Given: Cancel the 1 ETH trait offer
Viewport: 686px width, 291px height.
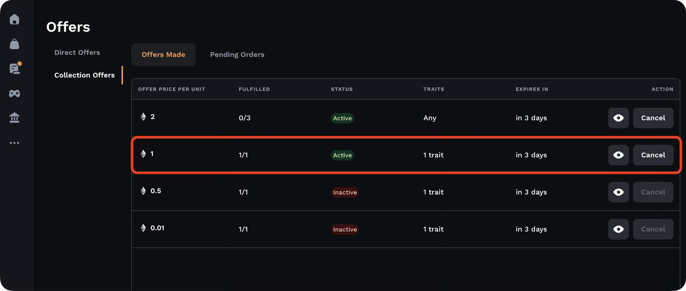Looking at the screenshot, I should coord(653,155).
